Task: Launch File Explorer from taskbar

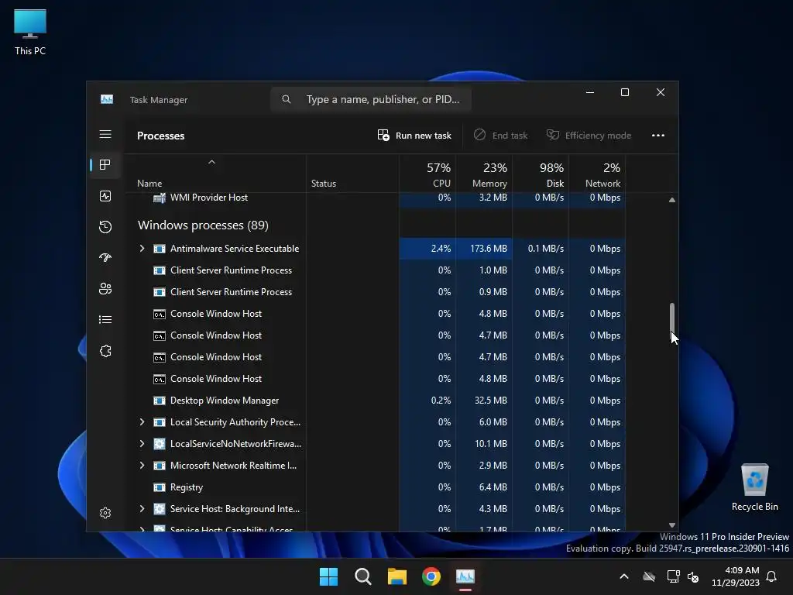Action: (x=397, y=576)
